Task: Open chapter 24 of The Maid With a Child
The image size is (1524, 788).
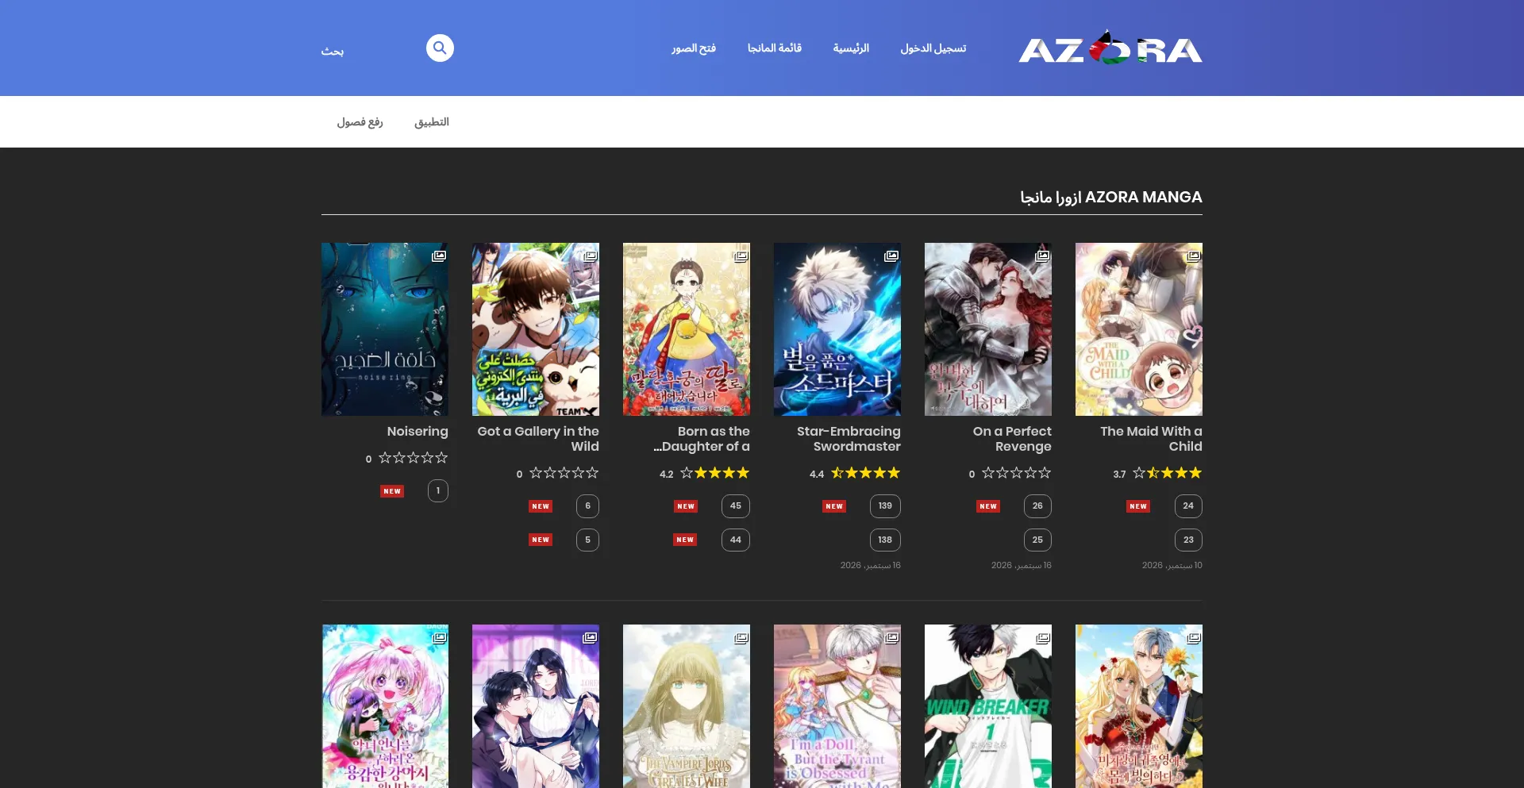Action: pyautogui.click(x=1188, y=506)
